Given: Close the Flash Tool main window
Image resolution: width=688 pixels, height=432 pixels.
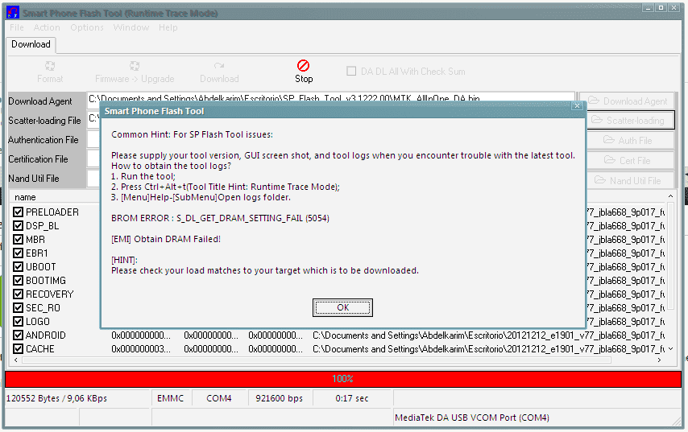Looking at the screenshot, I should [x=674, y=8].
